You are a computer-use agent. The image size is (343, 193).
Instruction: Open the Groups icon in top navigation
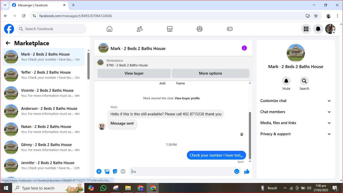(200, 29)
